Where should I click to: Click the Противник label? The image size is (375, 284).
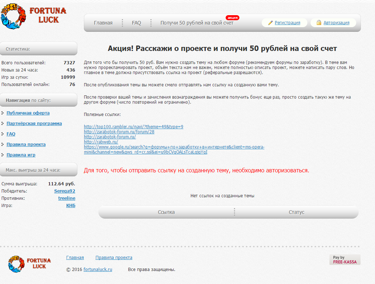[x=13, y=198]
